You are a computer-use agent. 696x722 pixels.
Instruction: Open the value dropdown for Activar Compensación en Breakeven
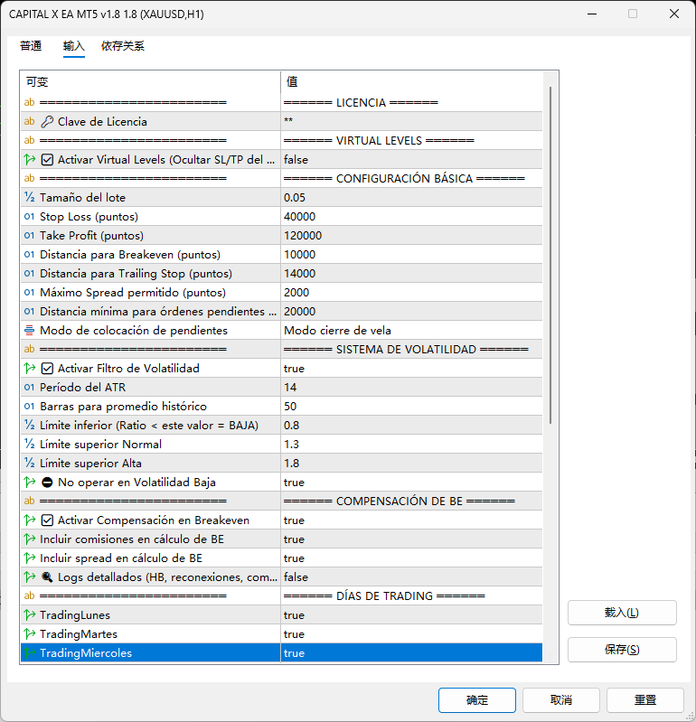(x=411, y=520)
